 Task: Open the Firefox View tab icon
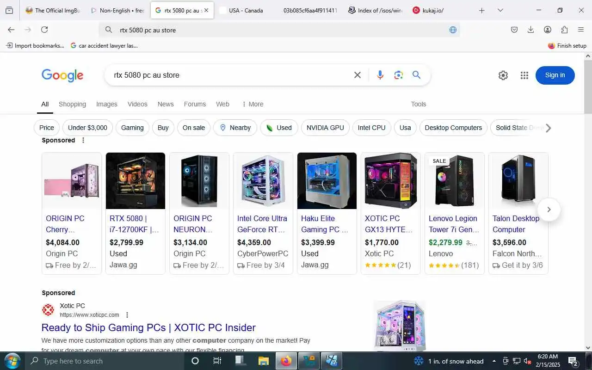click(9, 10)
